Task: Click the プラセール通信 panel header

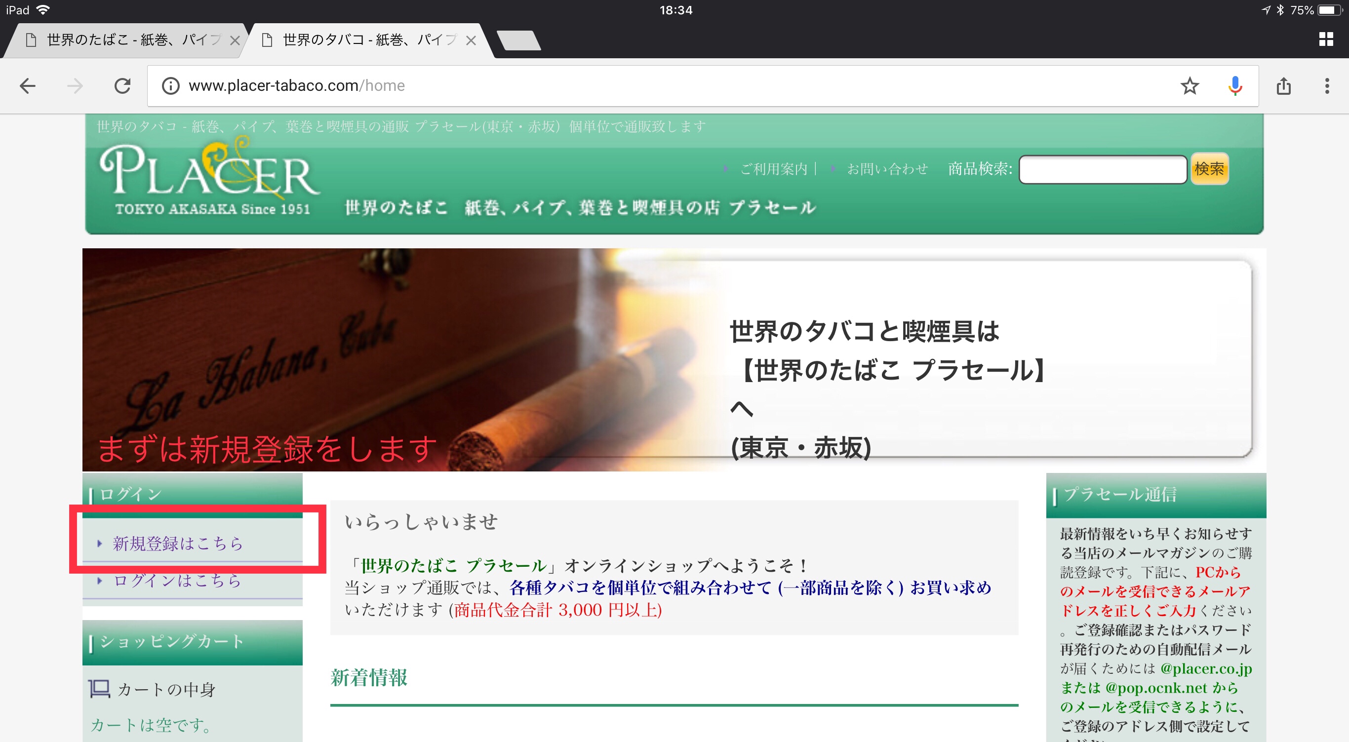Action: point(1156,494)
